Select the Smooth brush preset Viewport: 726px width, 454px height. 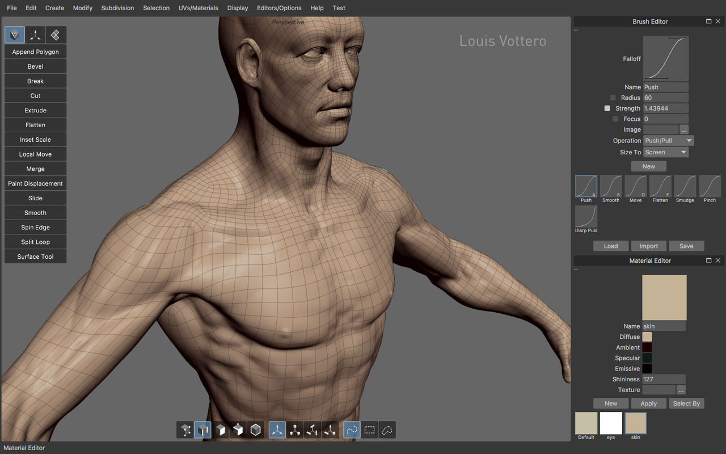click(x=611, y=189)
